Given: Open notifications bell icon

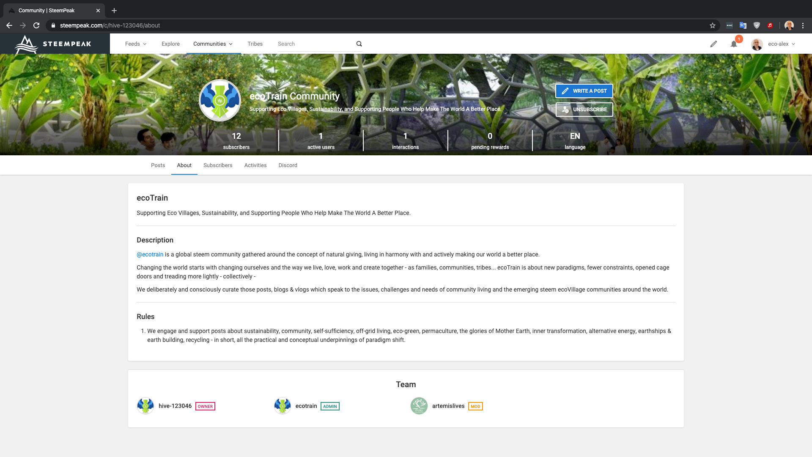Looking at the screenshot, I should [x=734, y=44].
